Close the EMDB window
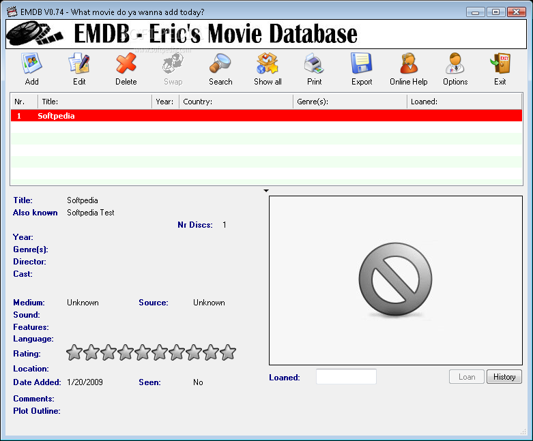533x441 pixels. (517, 12)
